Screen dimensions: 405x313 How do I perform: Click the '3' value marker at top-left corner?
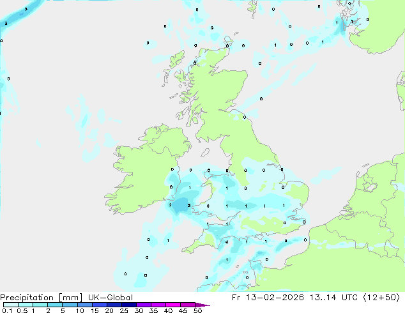point(25,9)
